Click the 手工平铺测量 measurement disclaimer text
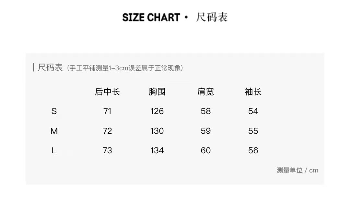 coord(125,68)
